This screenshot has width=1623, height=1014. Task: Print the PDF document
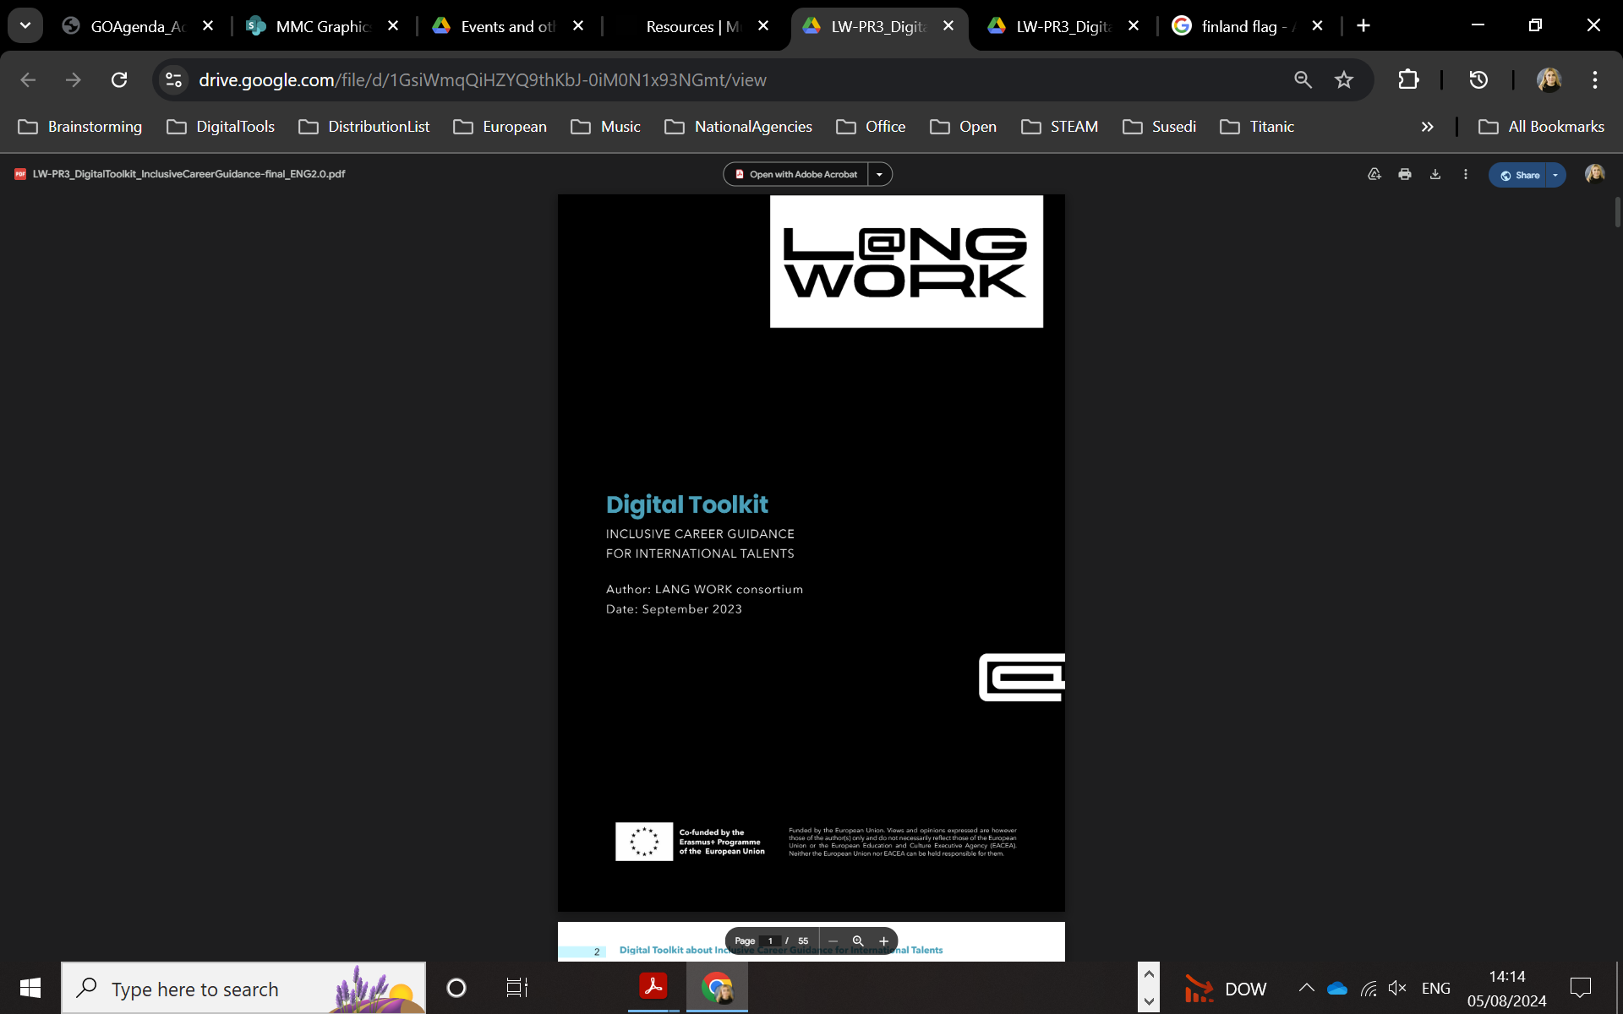[x=1405, y=174]
